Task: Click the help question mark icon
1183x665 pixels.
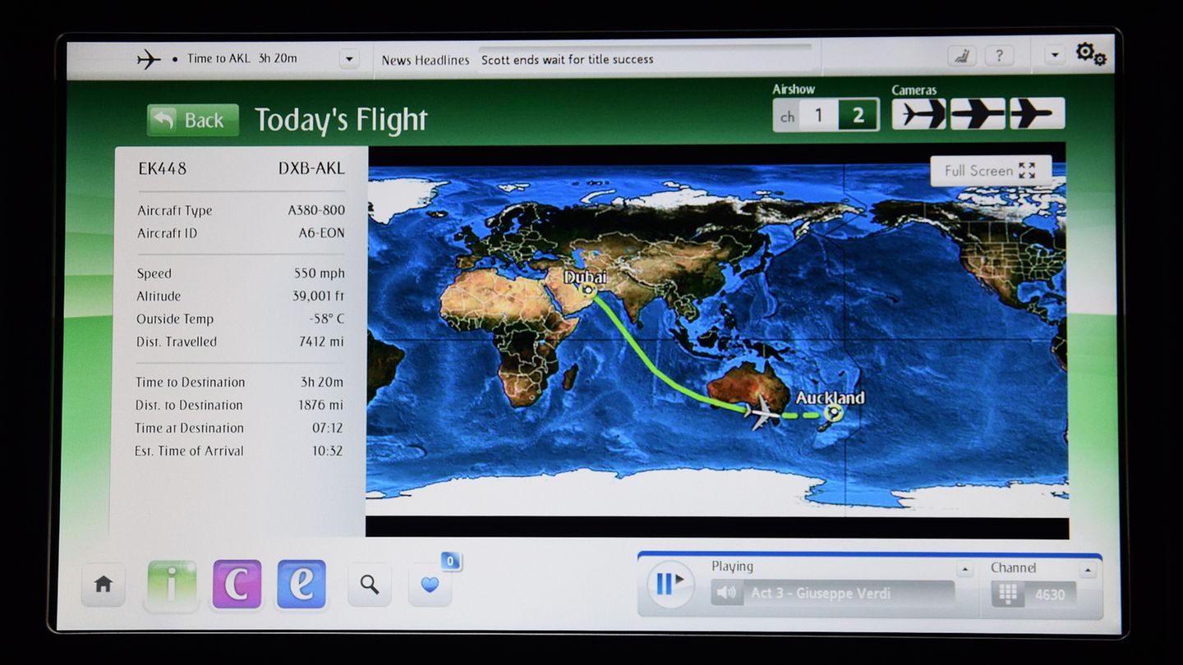Action: (x=998, y=56)
